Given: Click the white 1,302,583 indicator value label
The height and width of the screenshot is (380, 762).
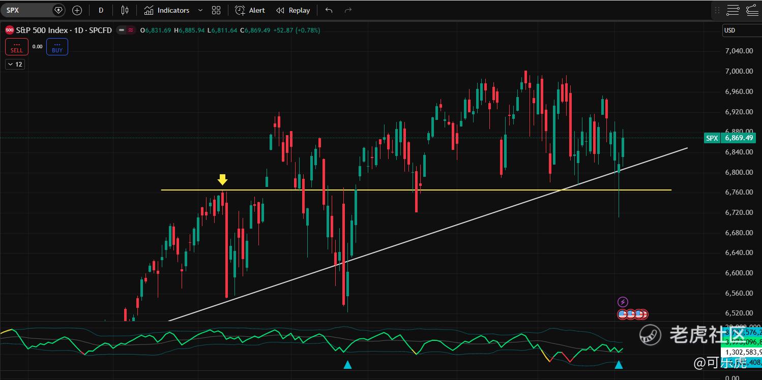Looking at the screenshot, I should [x=742, y=352].
